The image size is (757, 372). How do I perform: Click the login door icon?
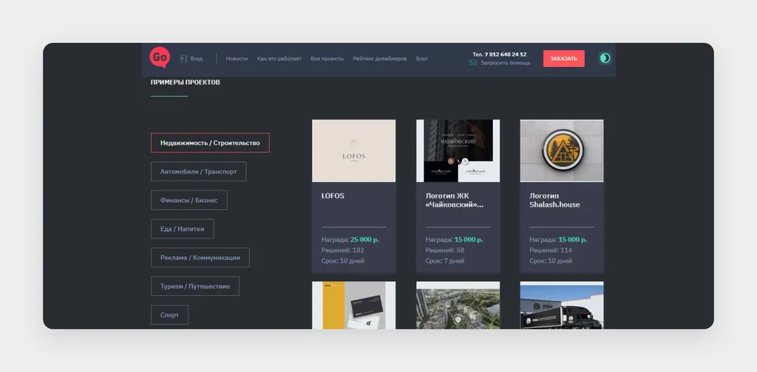coord(183,58)
